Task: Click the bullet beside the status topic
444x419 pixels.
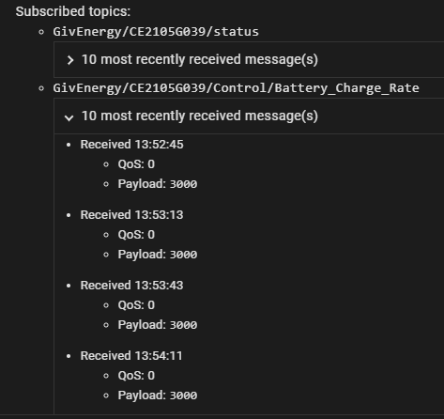Action: [41, 32]
